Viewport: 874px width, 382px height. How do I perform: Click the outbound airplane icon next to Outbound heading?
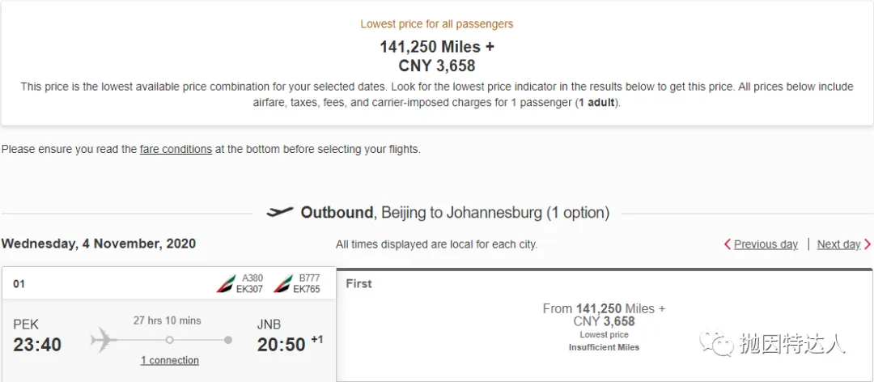(x=280, y=213)
